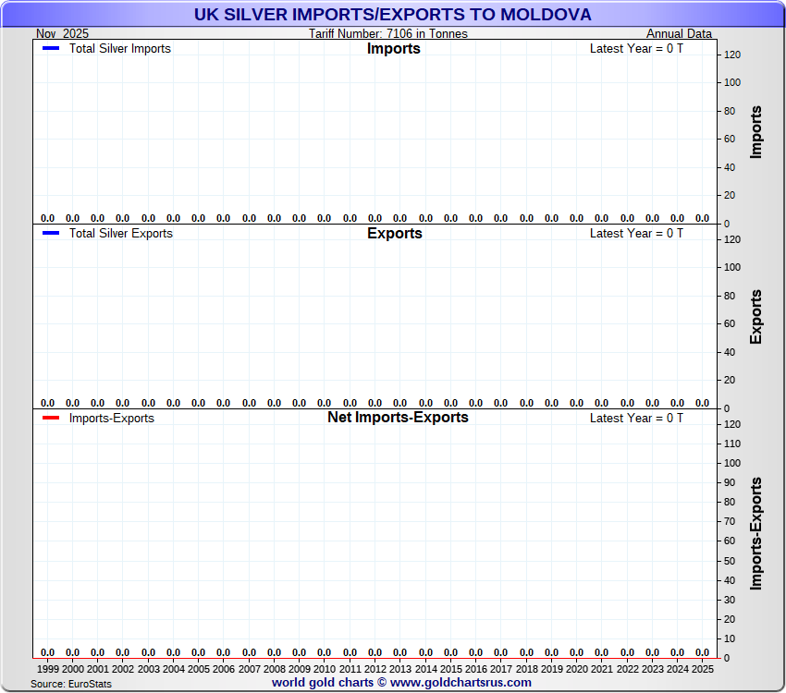Click the blue Total Silver Imports legend swatch
The width and height of the screenshot is (786, 693).
pos(51,48)
